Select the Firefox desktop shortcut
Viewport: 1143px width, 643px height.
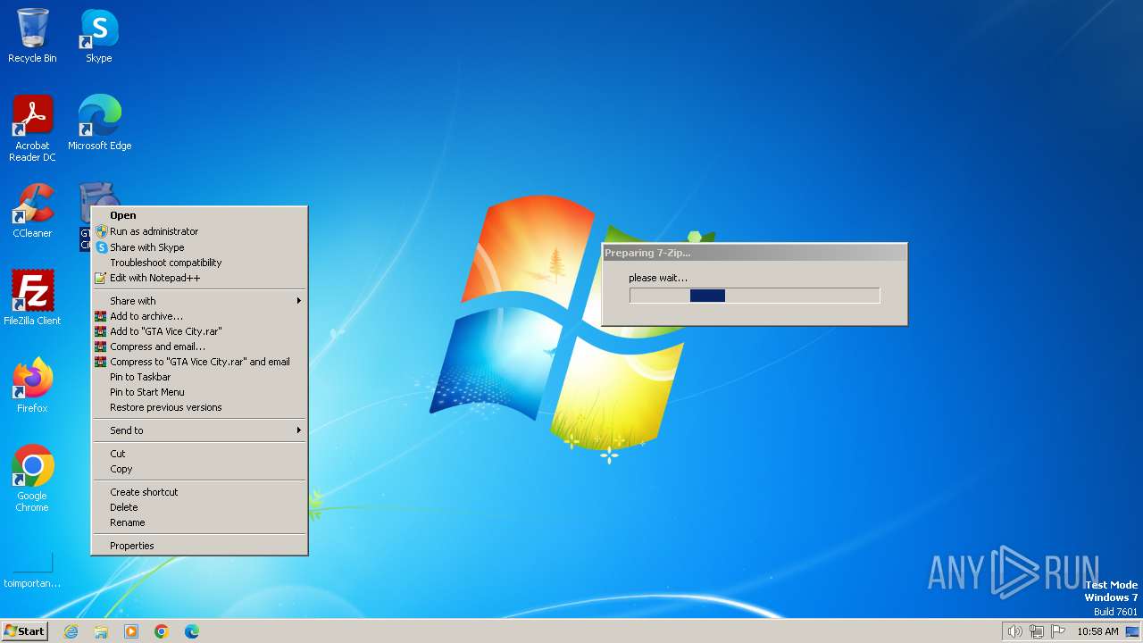coord(32,385)
